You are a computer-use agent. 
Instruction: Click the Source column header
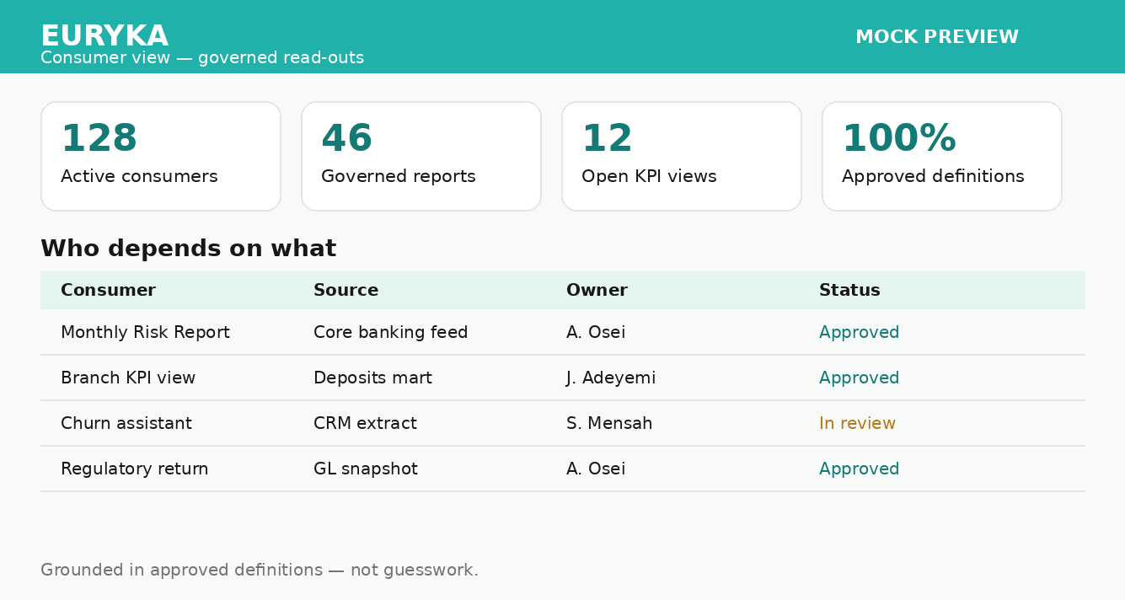click(x=346, y=290)
